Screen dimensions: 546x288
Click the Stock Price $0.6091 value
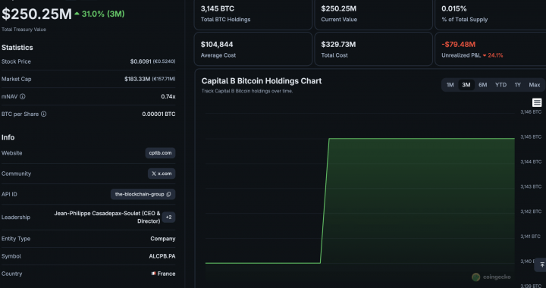(152, 61)
